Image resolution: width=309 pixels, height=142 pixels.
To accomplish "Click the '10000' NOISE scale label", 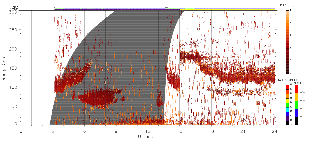I will click(x=303, y=92).
